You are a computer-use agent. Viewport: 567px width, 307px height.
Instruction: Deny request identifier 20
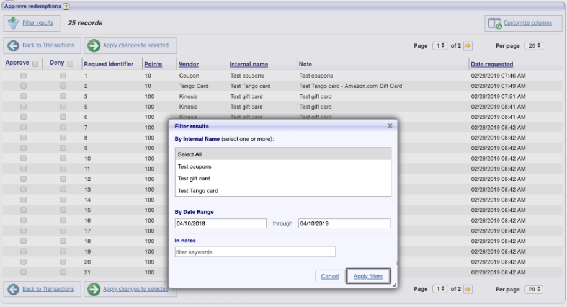click(x=63, y=262)
